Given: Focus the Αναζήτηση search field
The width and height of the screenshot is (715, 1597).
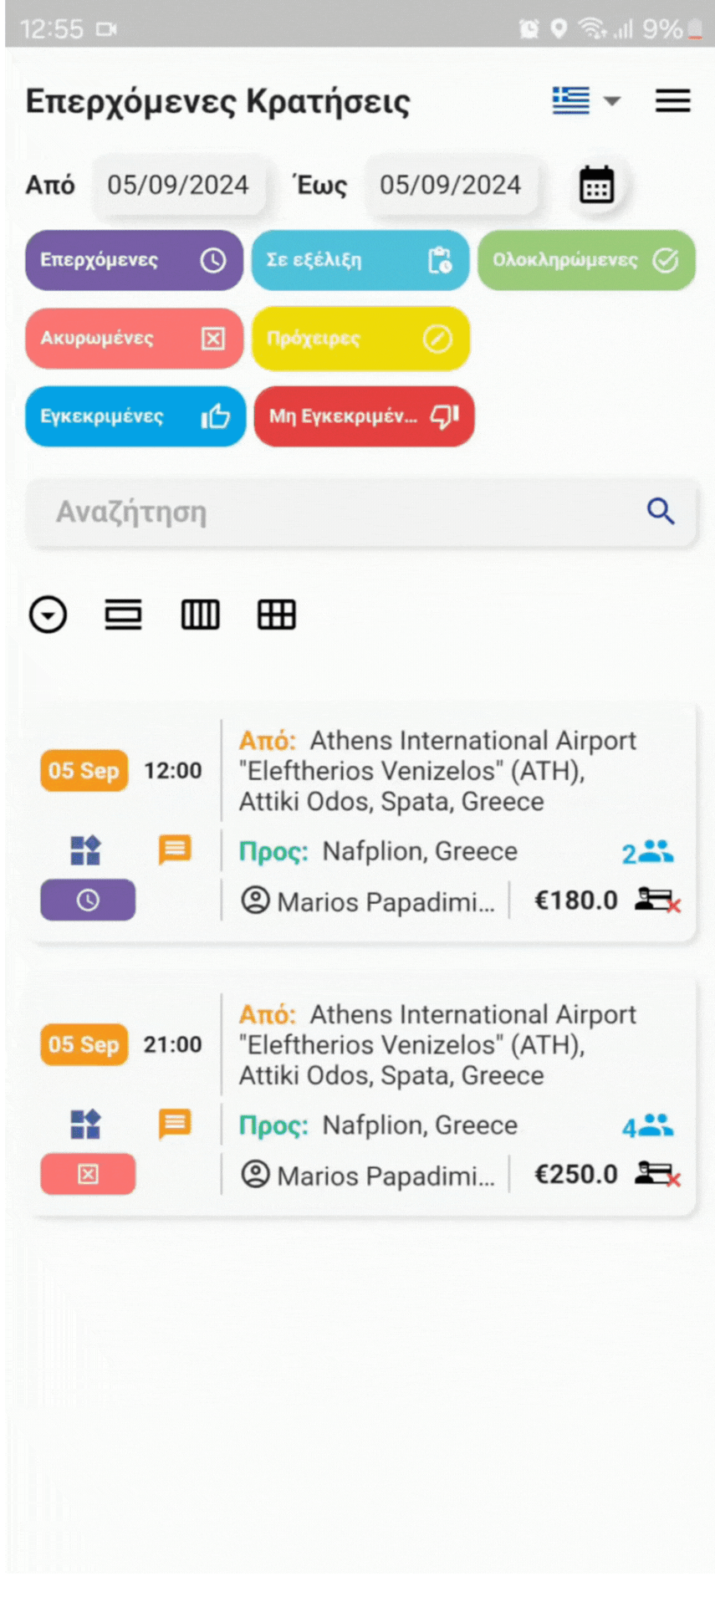Looking at the screenshot, I should click(335, 512).
